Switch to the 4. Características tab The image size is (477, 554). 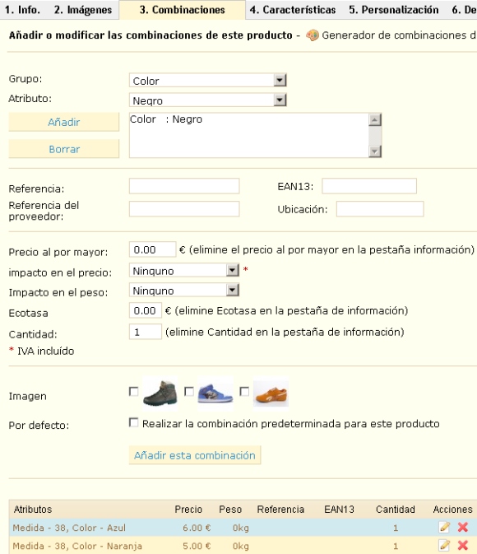(x=293, y=10)
